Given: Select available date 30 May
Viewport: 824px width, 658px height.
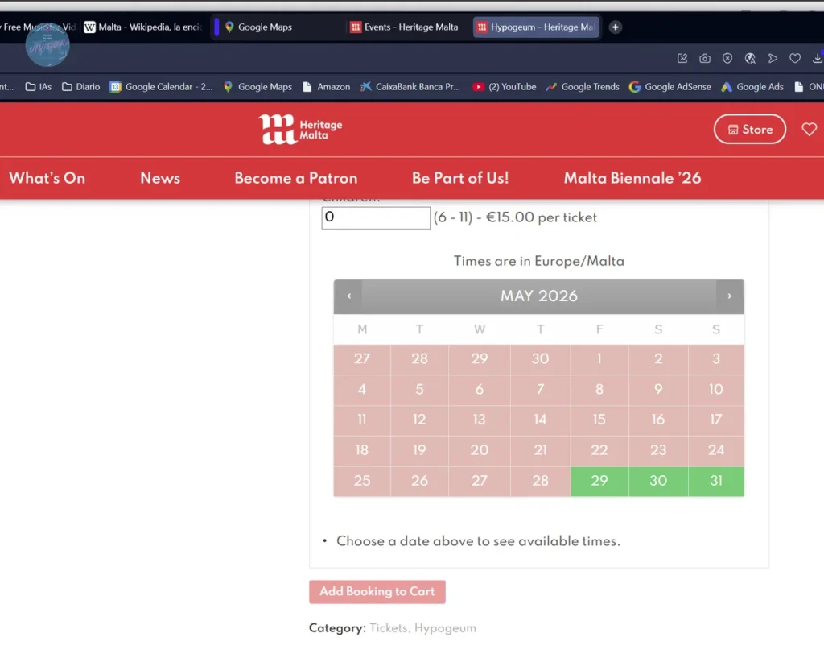Looking at the screenshot, I should tap(658, 482).
